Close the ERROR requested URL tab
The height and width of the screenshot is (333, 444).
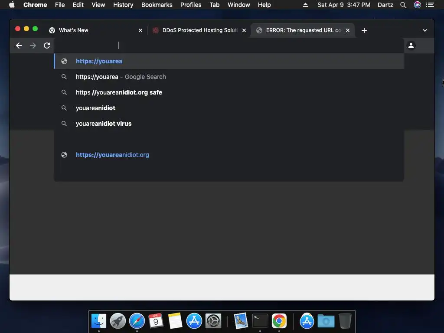coord(348,30)
